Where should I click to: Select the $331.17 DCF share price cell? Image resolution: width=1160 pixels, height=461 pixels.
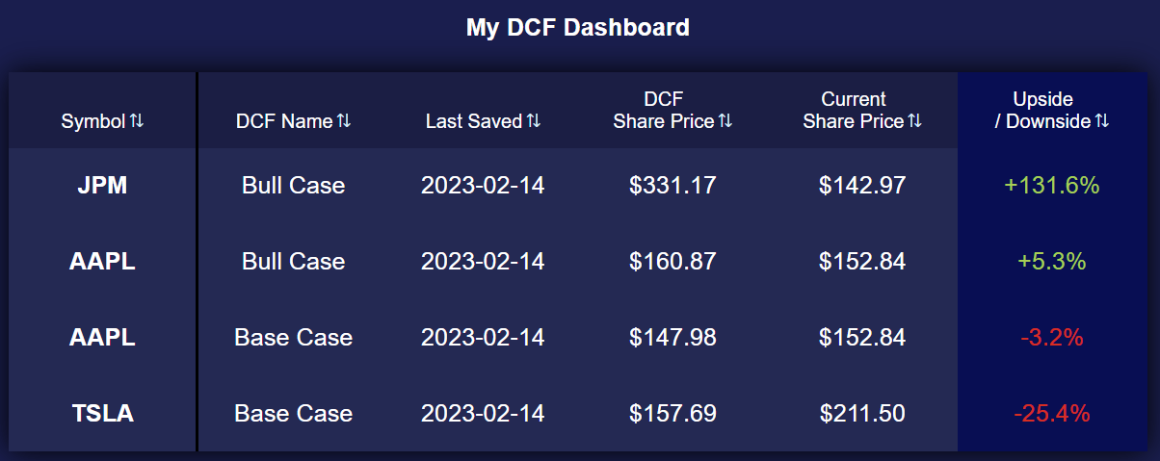pyautogui.click(x=672, y=186)
